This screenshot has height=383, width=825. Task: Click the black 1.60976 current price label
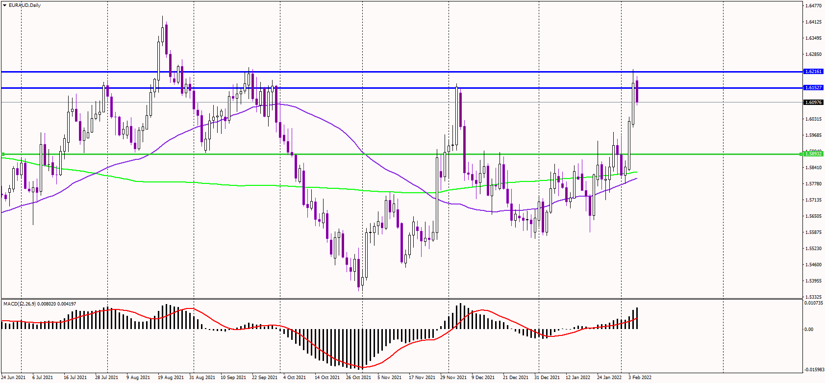pos(814,102)
